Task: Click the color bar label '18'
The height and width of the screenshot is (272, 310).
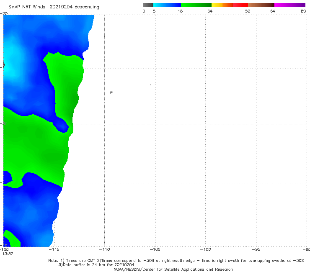Action: [180, 11]
